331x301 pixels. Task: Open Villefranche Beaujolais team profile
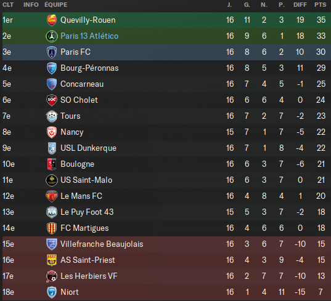pos(102,244)
